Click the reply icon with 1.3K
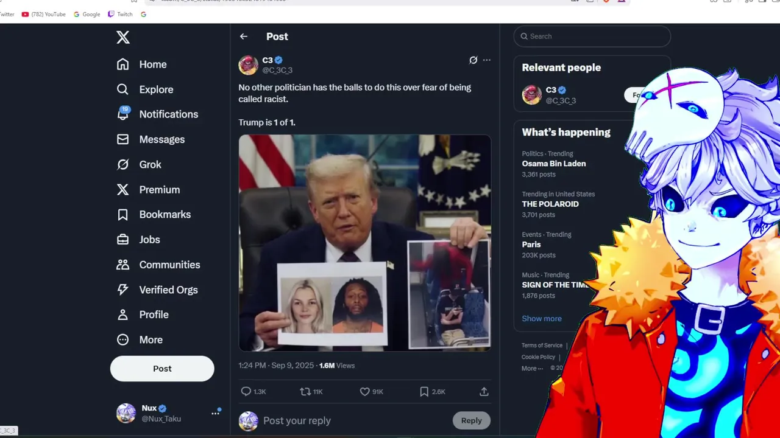 (x=246, y=392)
